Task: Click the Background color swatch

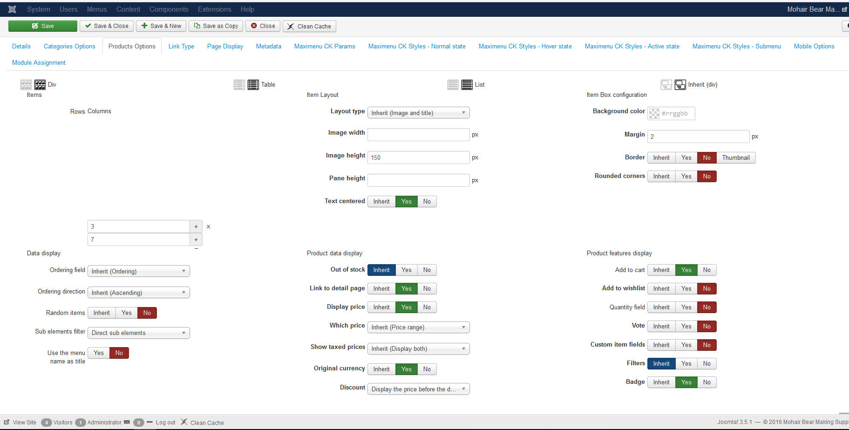Action: point(654,114)
